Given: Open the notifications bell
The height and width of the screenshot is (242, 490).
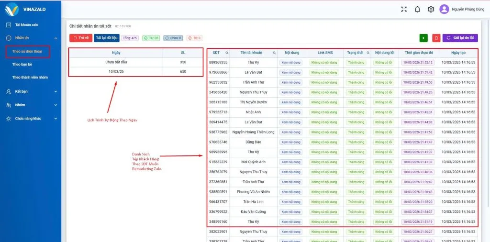Looking at the screenshot, I should click(x=417, y=9).
